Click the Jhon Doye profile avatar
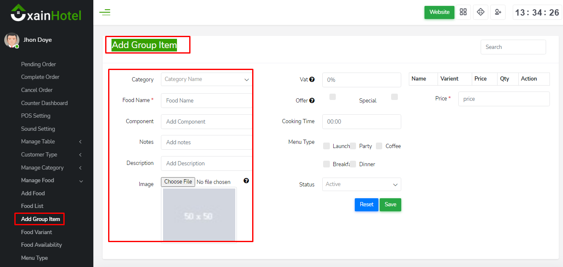 pyautogui.click(x=11, y=40)
